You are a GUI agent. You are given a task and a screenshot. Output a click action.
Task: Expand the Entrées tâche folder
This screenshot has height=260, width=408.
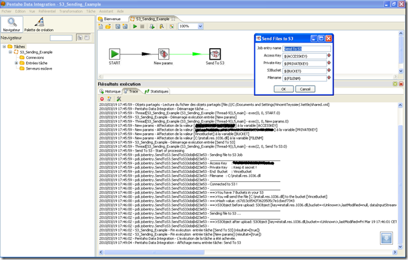tap(16, 63)
